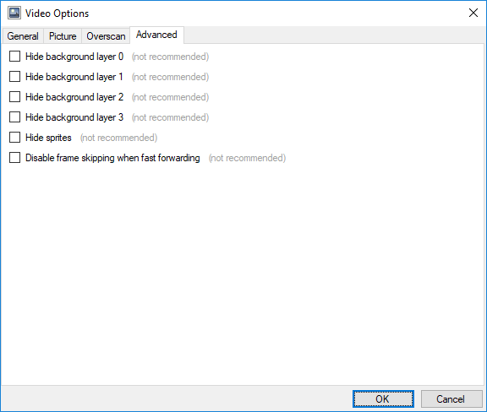Click the 'Hide sprites' label text
The height and width of the screenshot is (412, 487).
click(48, 138)
